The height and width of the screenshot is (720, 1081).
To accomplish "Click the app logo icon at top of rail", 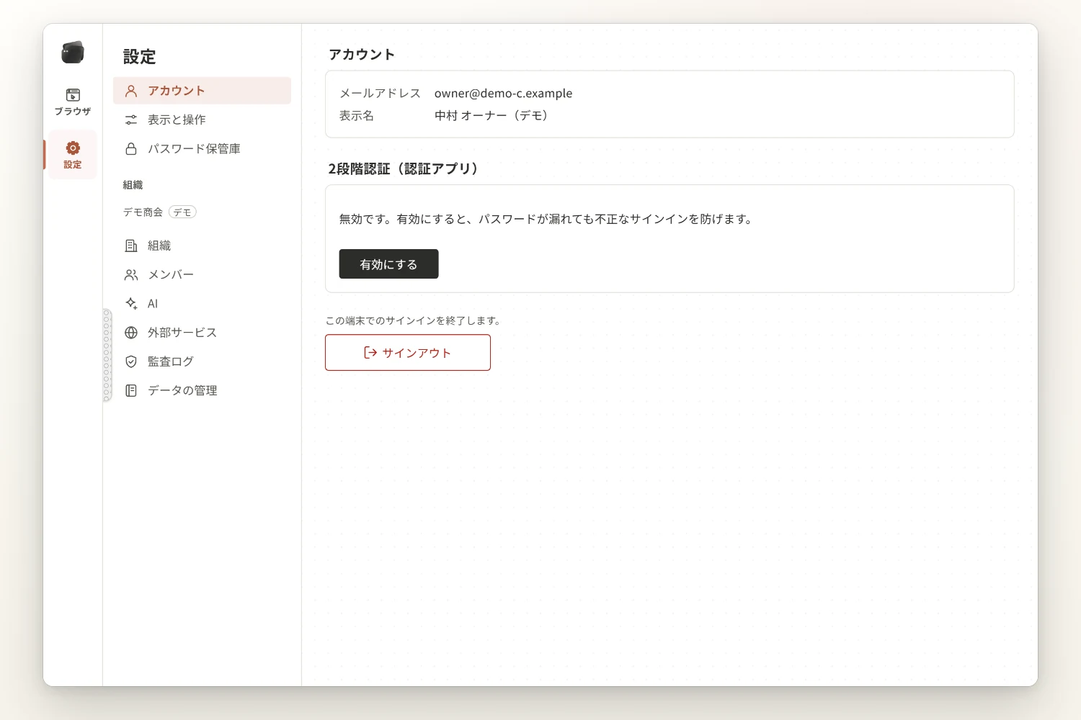I will coord(73,53).
